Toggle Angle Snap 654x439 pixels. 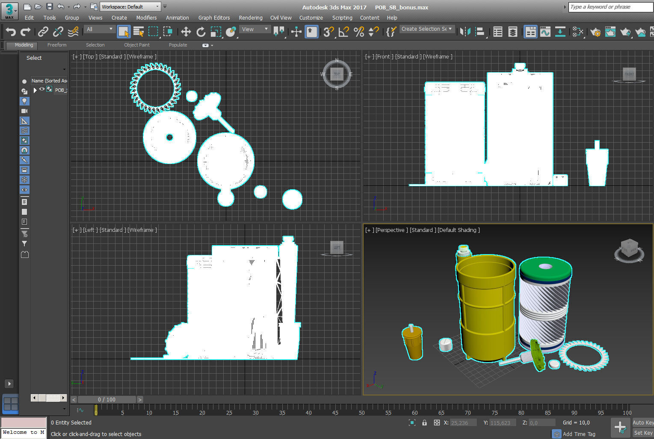(343, 32)
